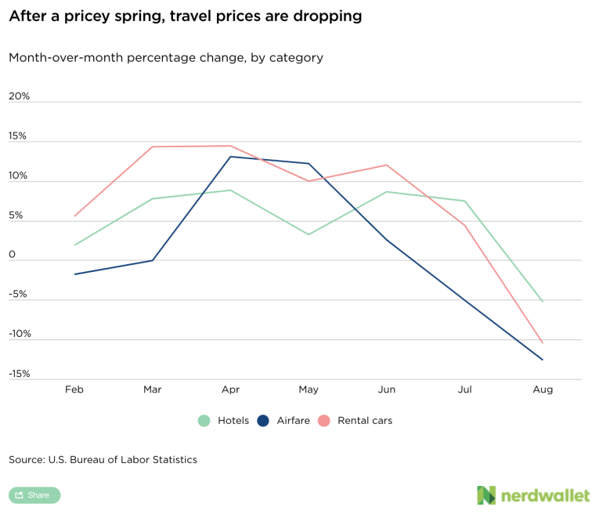603x518 pixels.
Task: Select the Rental cars legend label
Action: 365,421
